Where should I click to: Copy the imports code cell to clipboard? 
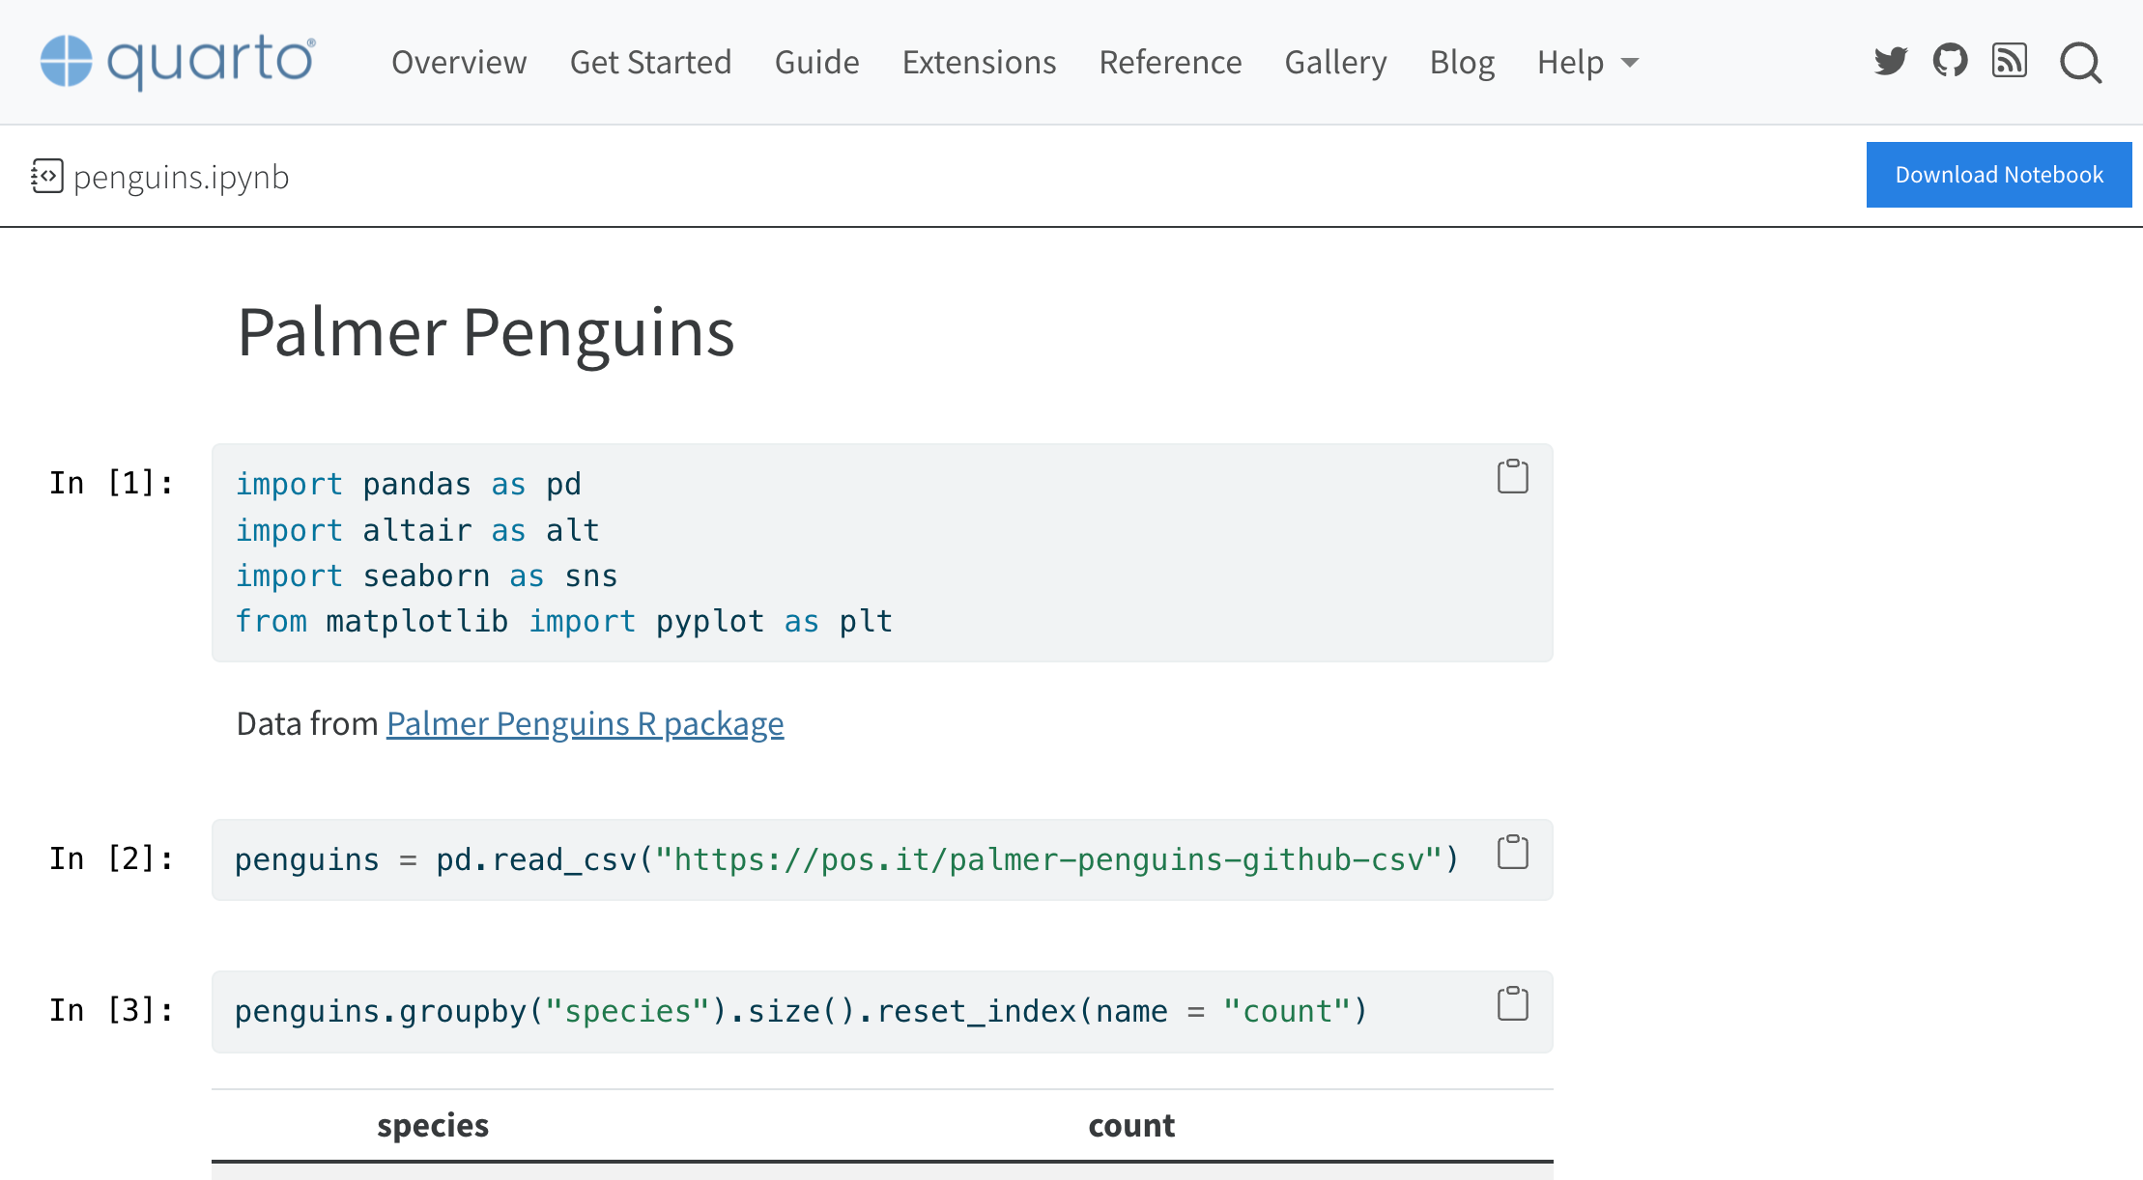pos(1512,476)
